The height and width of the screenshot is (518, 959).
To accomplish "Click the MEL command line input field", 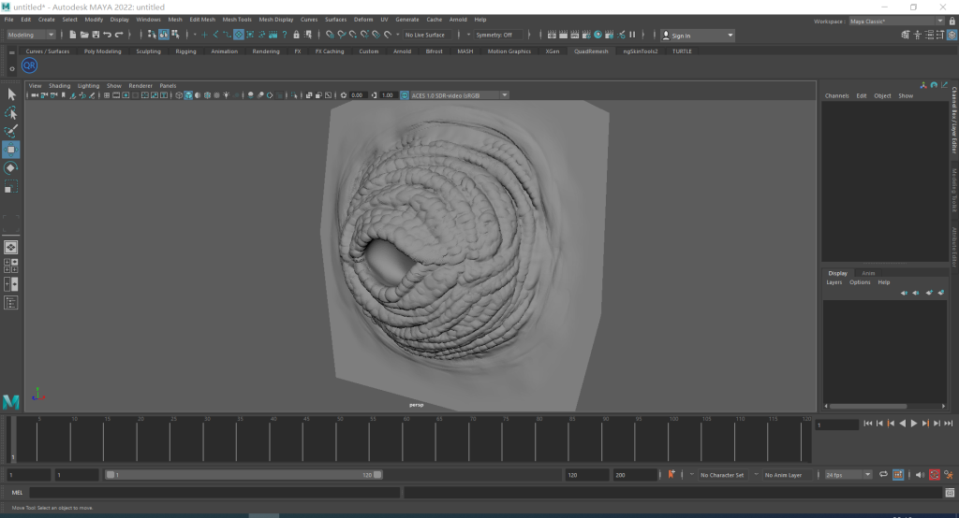I will pos(215,492).
